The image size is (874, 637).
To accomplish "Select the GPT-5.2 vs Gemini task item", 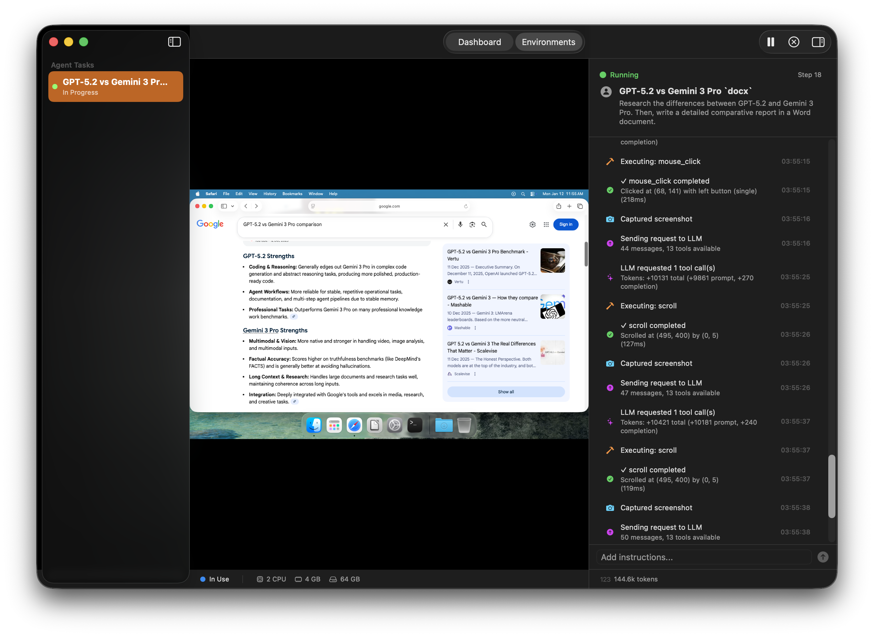I will point(115,86).
